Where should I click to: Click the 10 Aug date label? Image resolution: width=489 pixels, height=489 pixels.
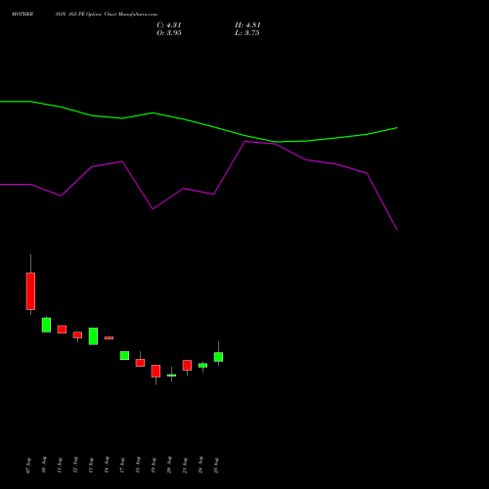pyautogui.click(x=44, y=465)
